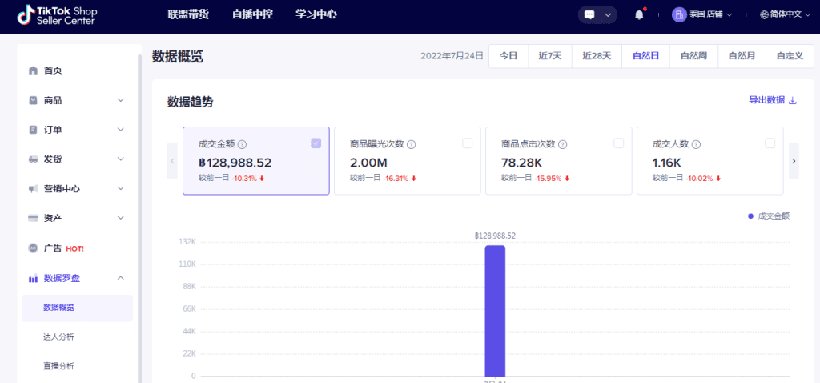Click the -10.02% change value
This screenshot has height=383, width=820.
pyautogui.click(x=699, y=179)
